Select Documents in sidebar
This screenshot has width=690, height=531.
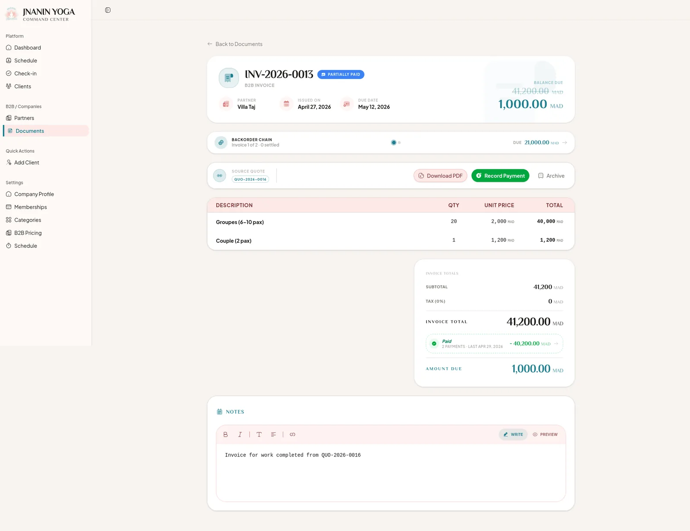[46, 131]
